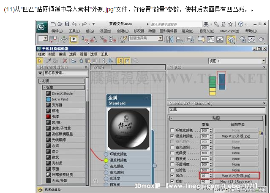
Task: Select the arrow Select tool in material editor
Action: (40, 61)
